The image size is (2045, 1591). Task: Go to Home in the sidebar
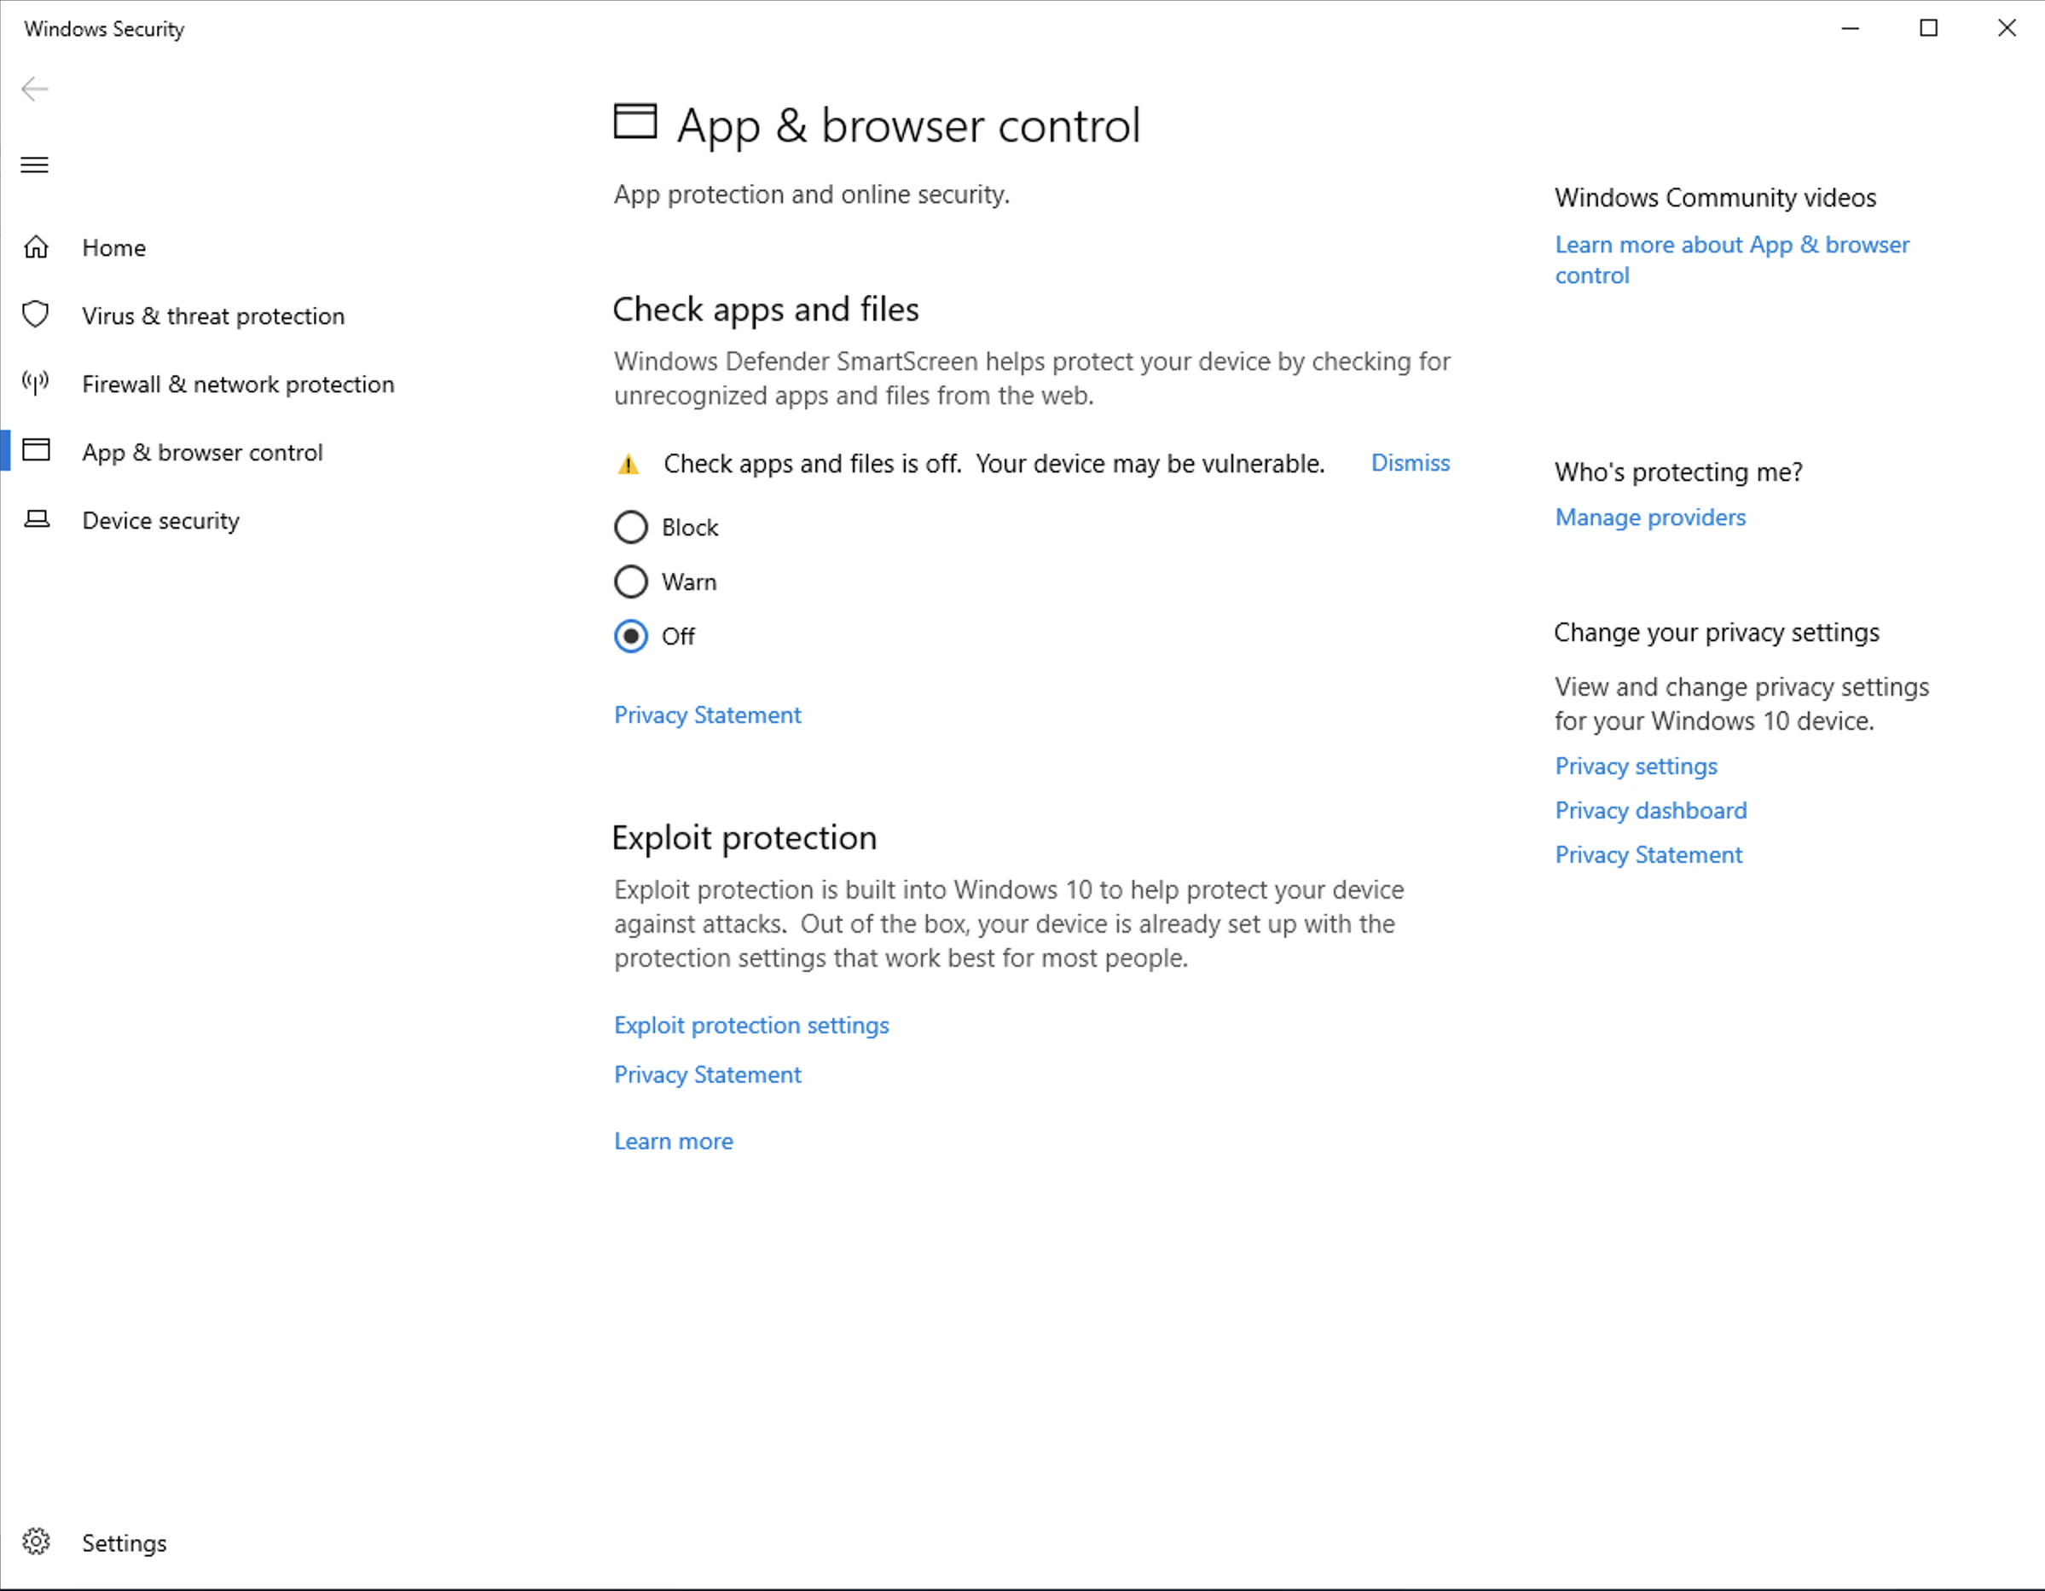(114, 247)
